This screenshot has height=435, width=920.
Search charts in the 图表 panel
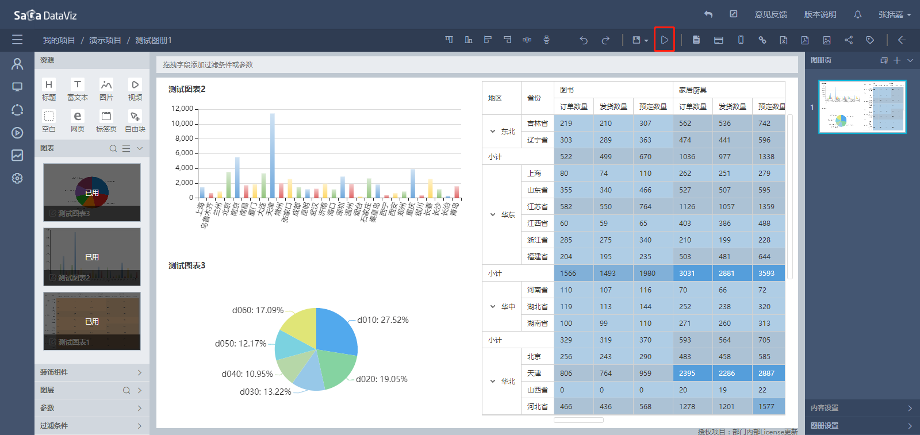[113, 148]
